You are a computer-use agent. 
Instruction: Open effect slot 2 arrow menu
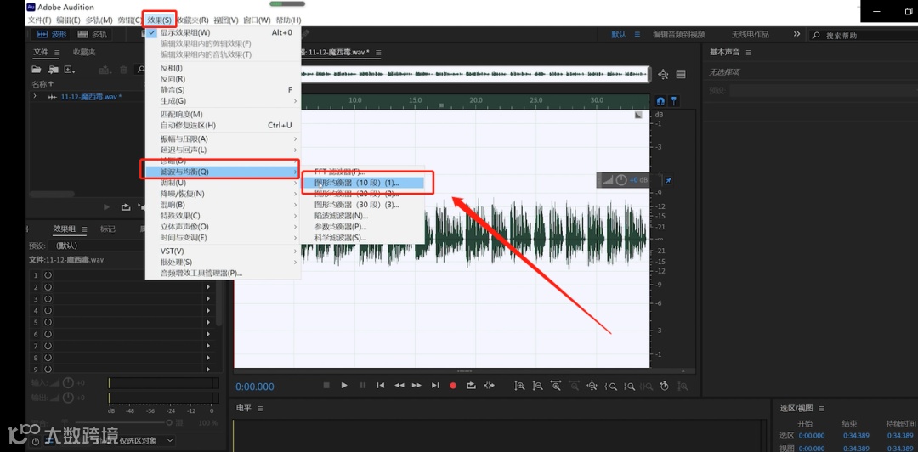[x=208, y=287]
